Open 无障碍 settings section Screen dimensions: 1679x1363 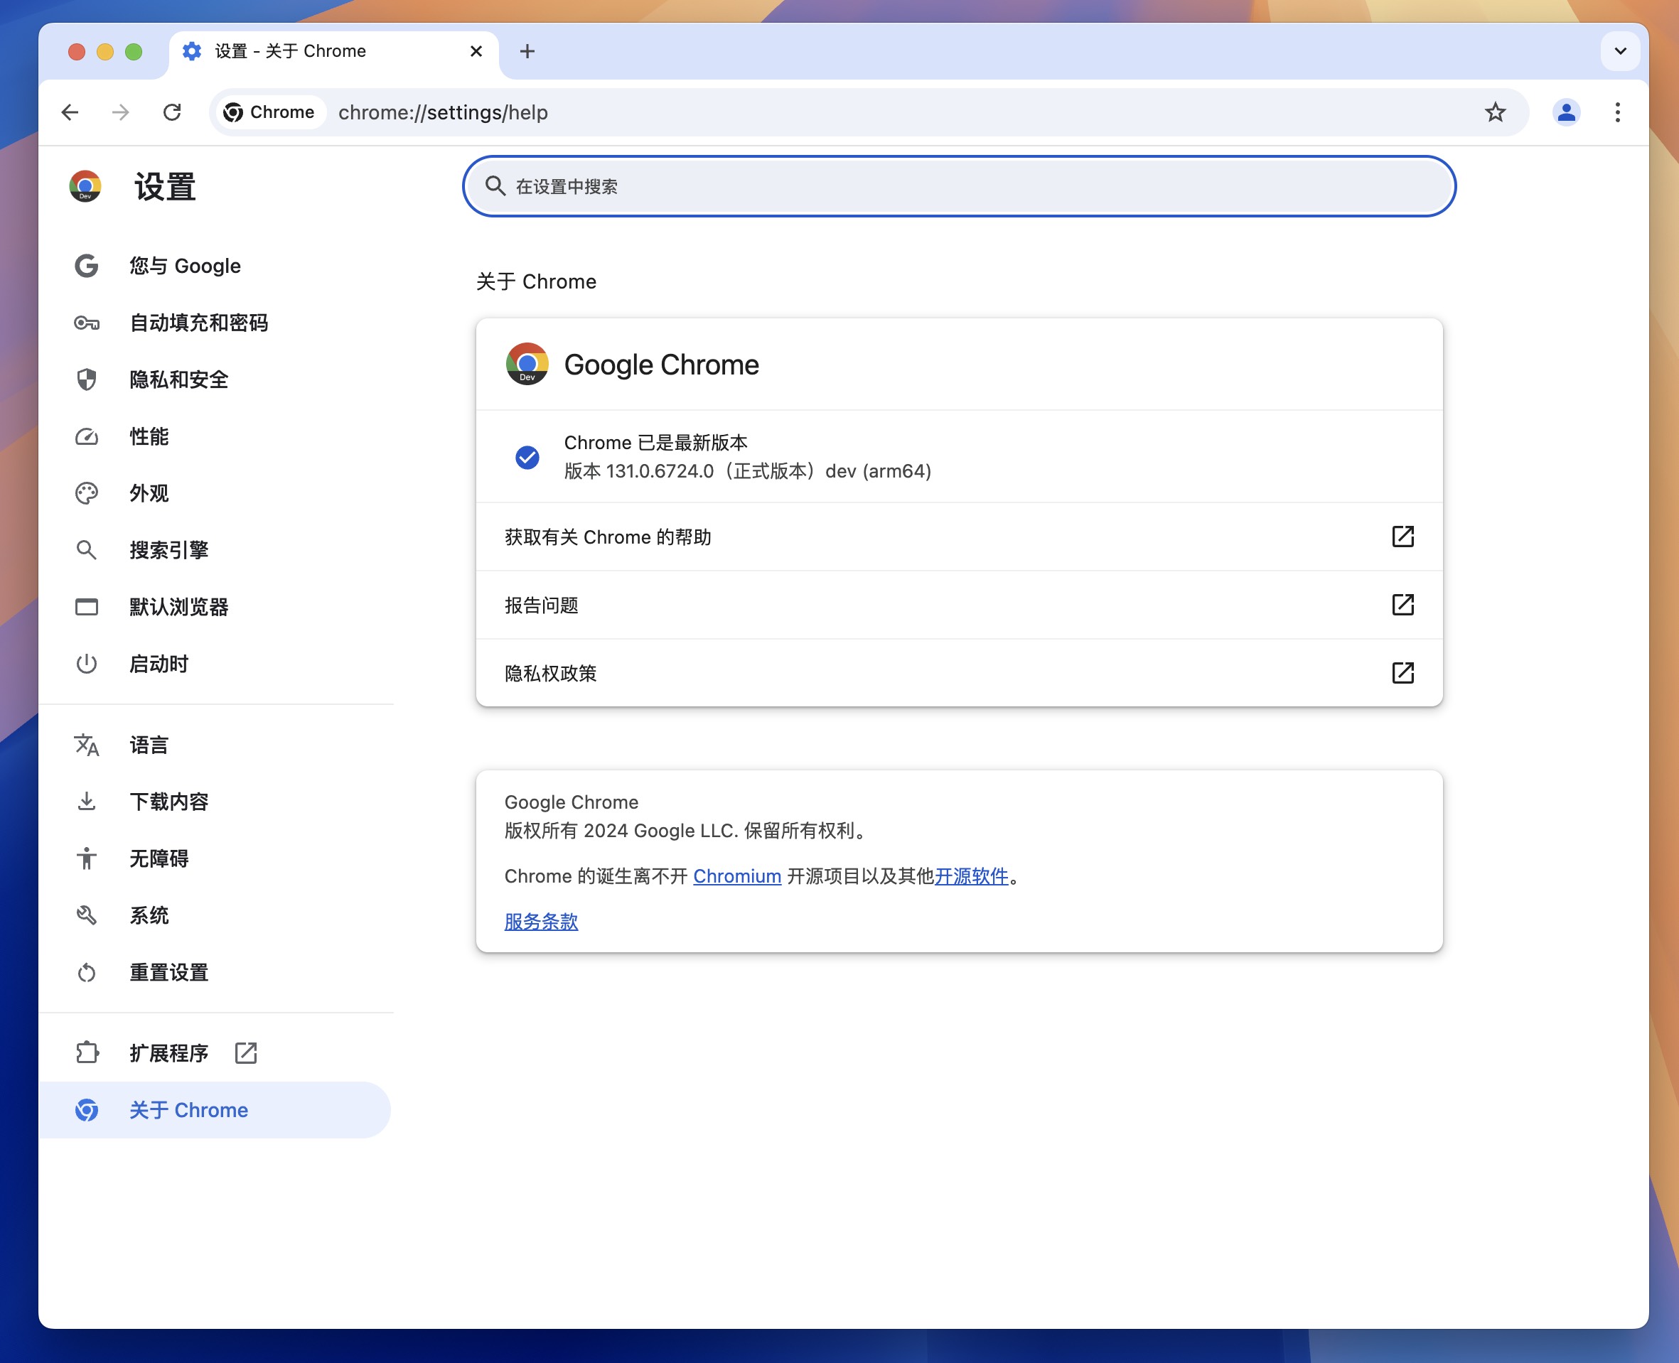click(215, 859)
